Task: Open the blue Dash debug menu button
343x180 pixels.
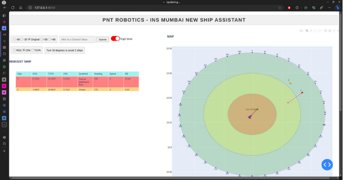Action: tap(327, 165)
